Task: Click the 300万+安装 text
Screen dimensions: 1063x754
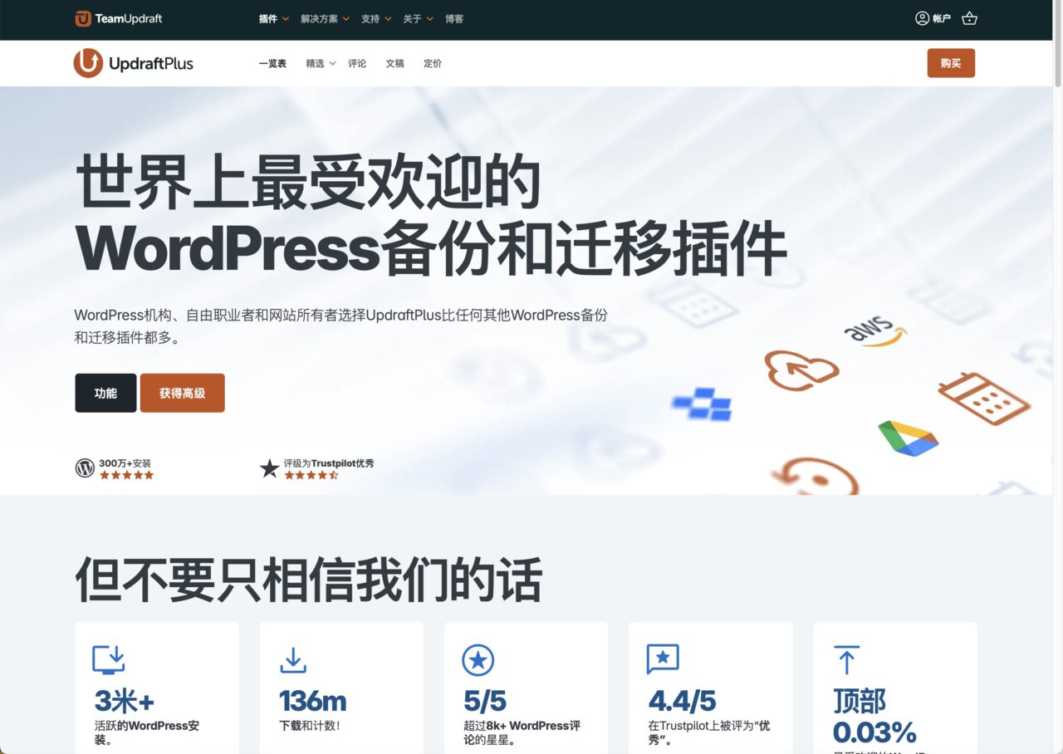Action: pos(125,463)
